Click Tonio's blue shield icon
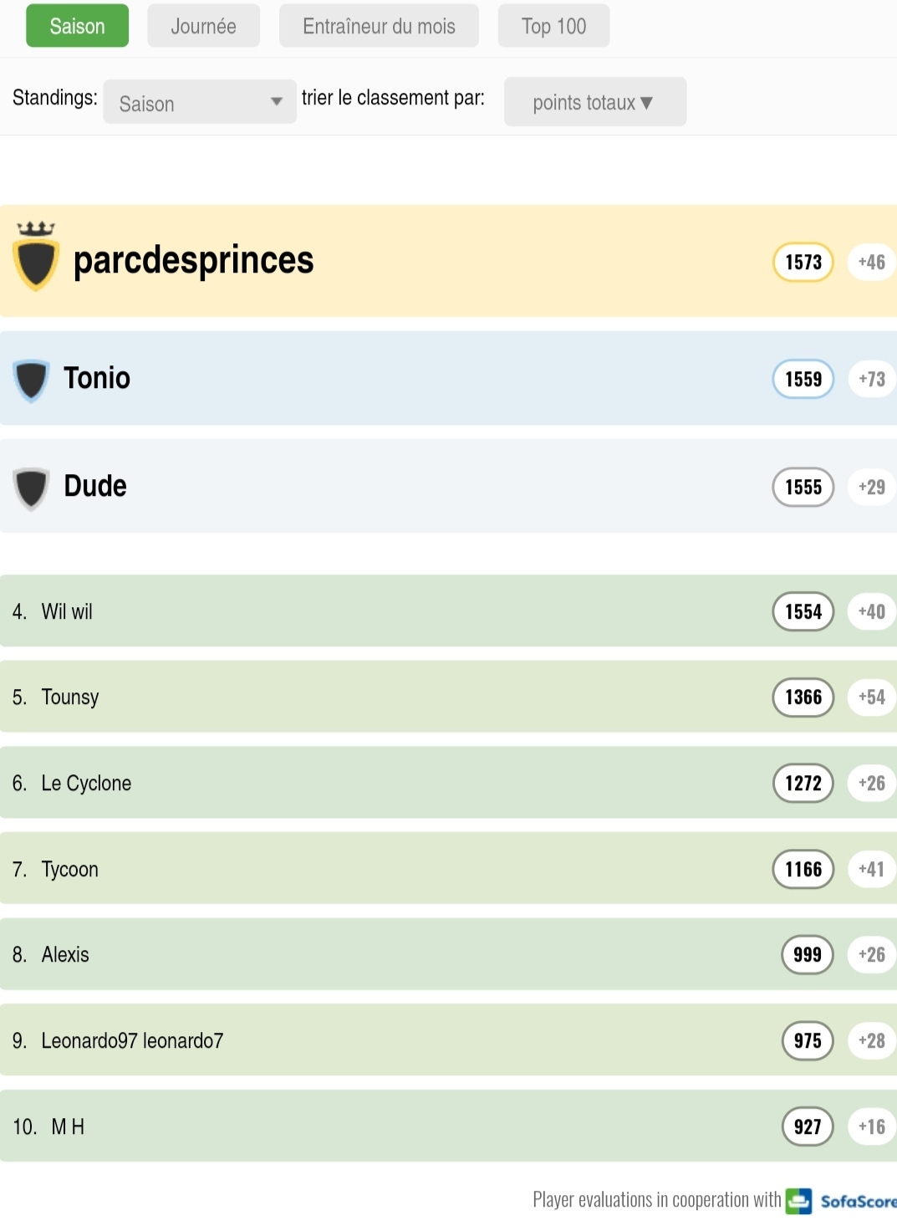Image resolution: width=897 pixels, height=1231 pixels. 32,380
